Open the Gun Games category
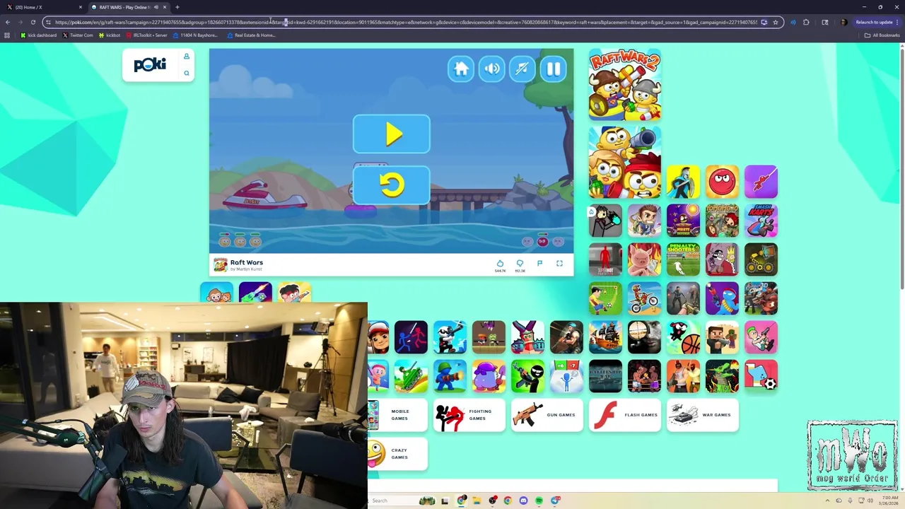Screen dimensions: 905x509 tap(547, 415)
